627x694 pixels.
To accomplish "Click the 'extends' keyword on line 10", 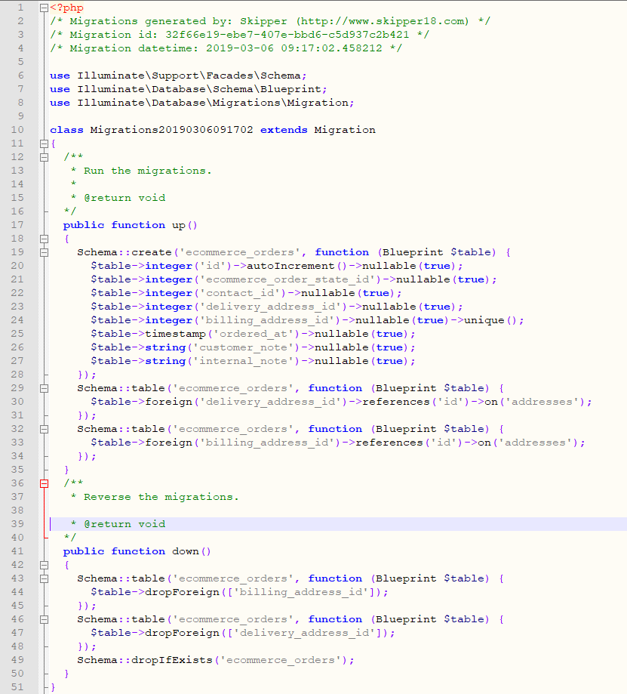I will point(284,130).
